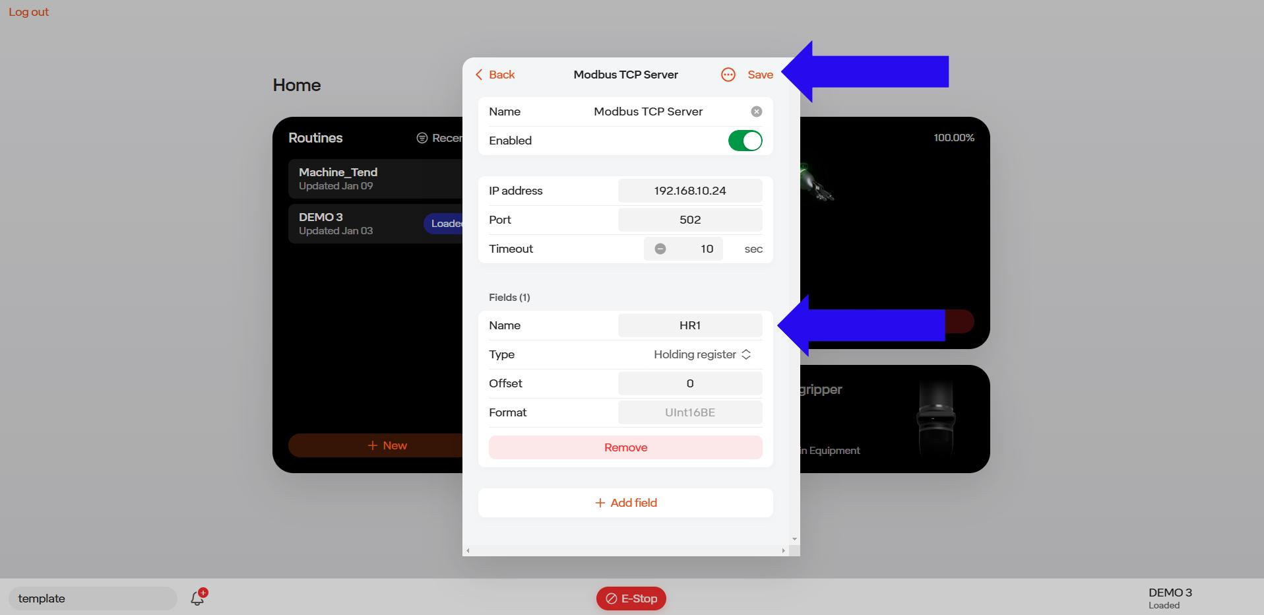The width and height of the screenshot is (1264, 615).
Task: Select the Machine_Tend routine
Action: (x=376, y=179)
